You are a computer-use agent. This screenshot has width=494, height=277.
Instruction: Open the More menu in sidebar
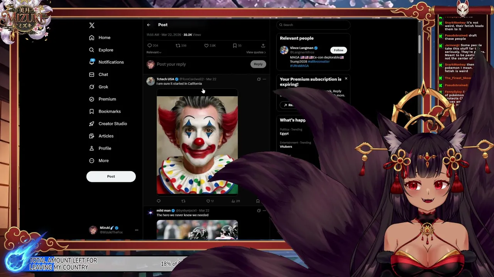coord(99,161)
